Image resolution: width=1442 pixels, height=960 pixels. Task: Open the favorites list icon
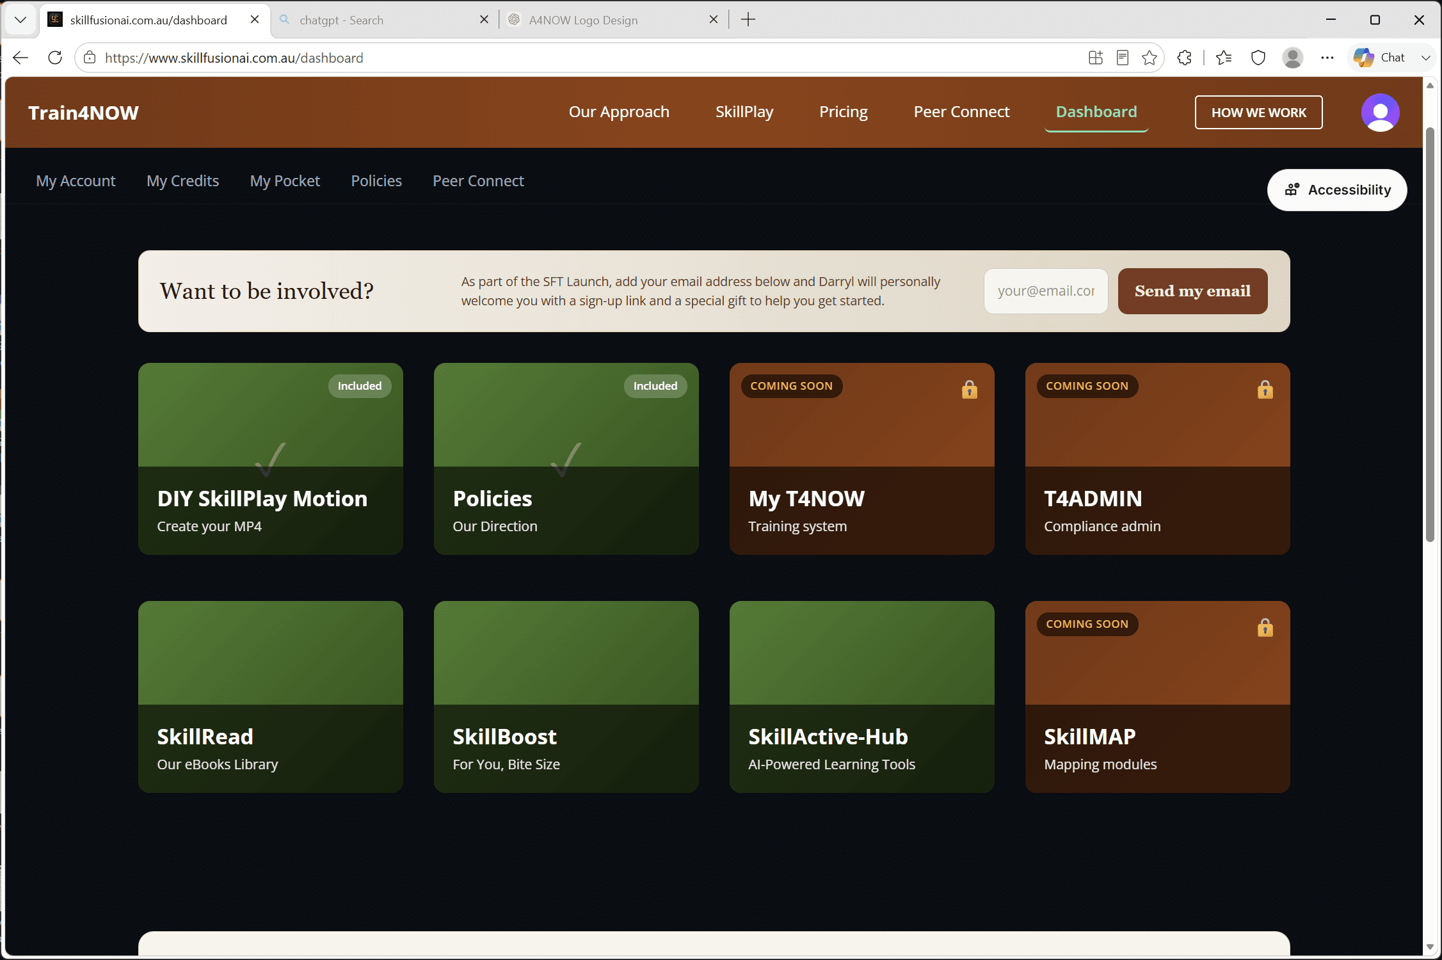pos(1224,58)
